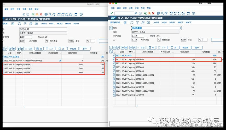Viewport: 226px width, 130px height.
Task: Click MD61 shortcut in the 23:02 window
Action: pyautogui.click(x=172, y=23)
